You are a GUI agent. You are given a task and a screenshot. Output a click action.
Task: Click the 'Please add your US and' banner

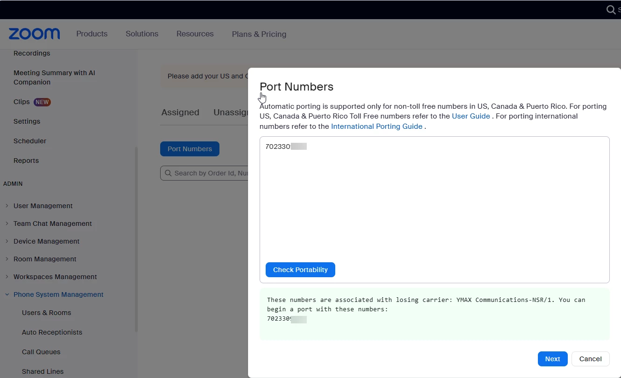[x=205, y=76]
